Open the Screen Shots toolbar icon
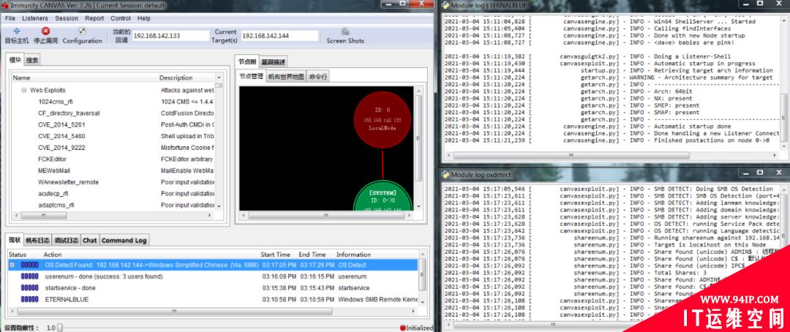The width and height of the screenshot is (790, 332). coord(345,31)
